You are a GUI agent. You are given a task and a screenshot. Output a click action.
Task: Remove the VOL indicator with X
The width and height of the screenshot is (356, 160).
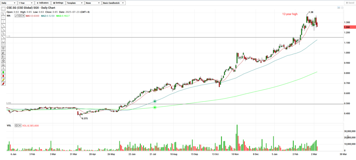pos(20,126)
